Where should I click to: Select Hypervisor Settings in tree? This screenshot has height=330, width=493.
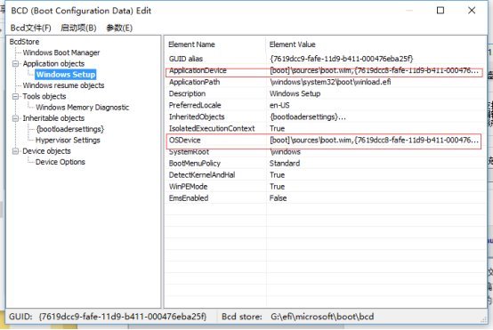(68, 141)
